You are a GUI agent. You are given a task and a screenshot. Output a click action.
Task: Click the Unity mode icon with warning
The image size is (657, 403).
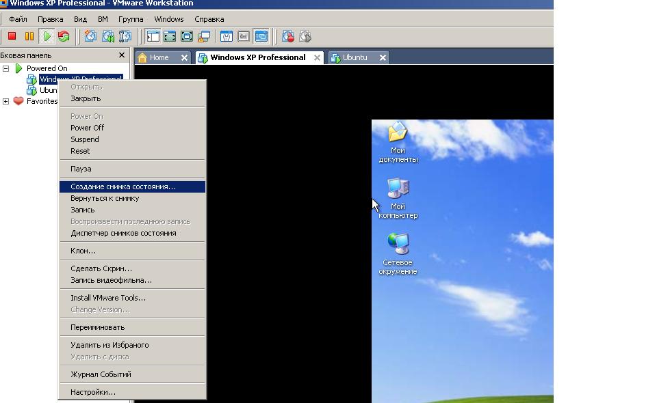204,36
